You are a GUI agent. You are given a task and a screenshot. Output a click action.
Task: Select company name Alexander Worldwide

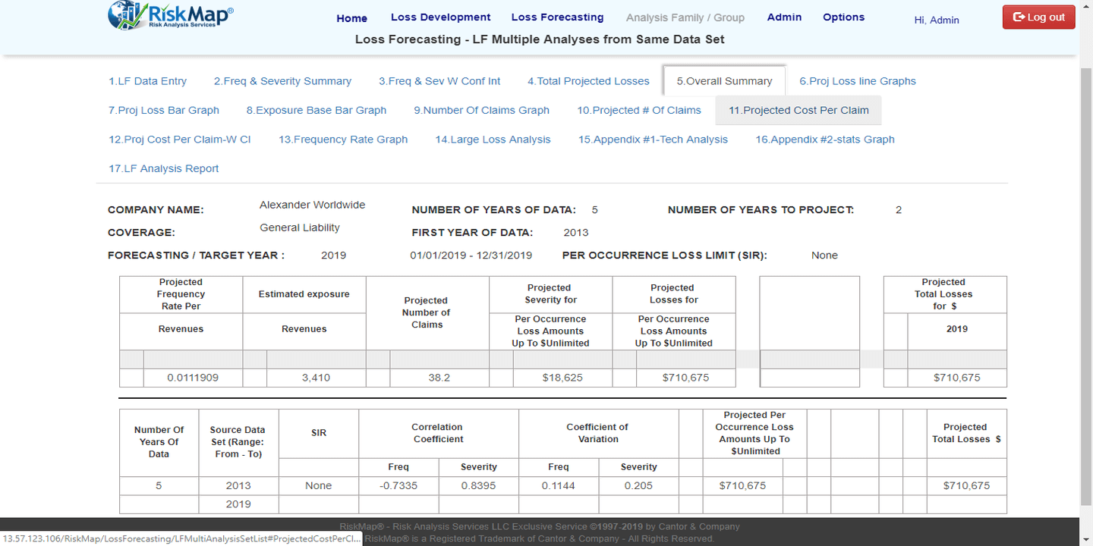coord(312,205)
